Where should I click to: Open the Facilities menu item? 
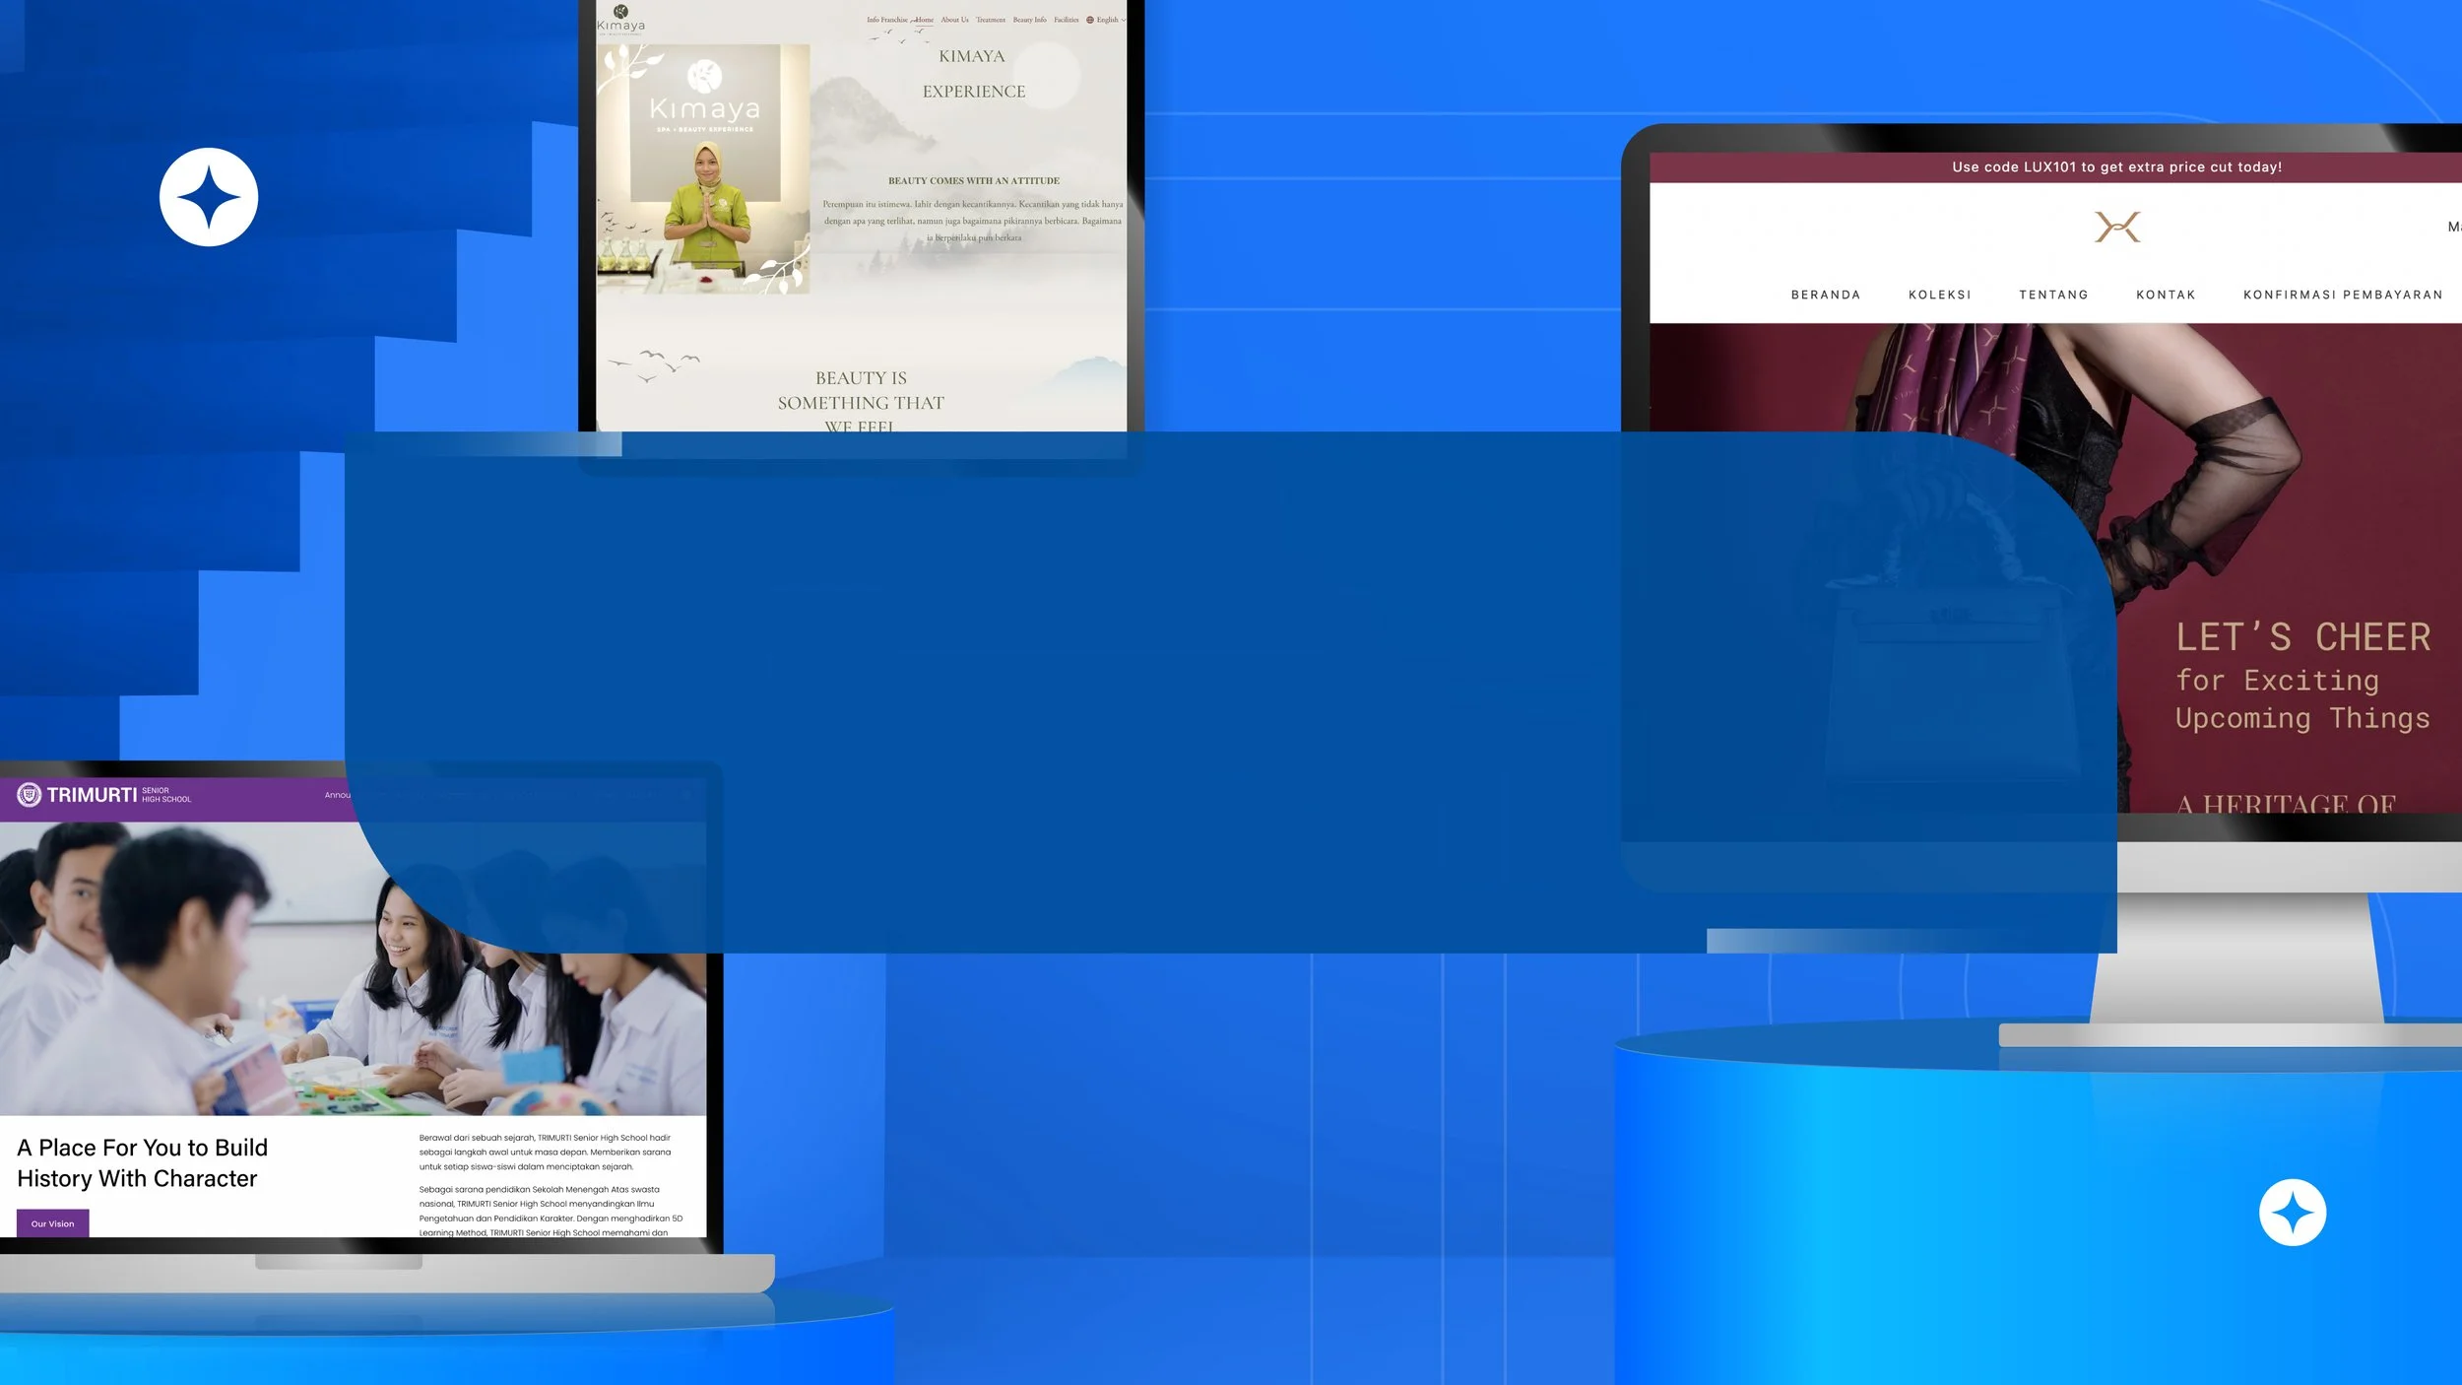(x=1066, y=20)
